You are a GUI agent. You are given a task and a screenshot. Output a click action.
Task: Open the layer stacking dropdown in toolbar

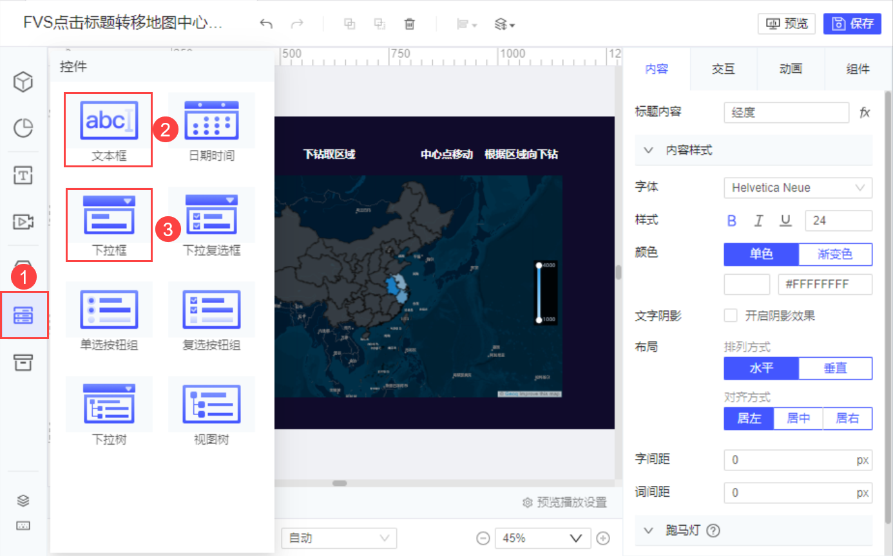point(504,24)
